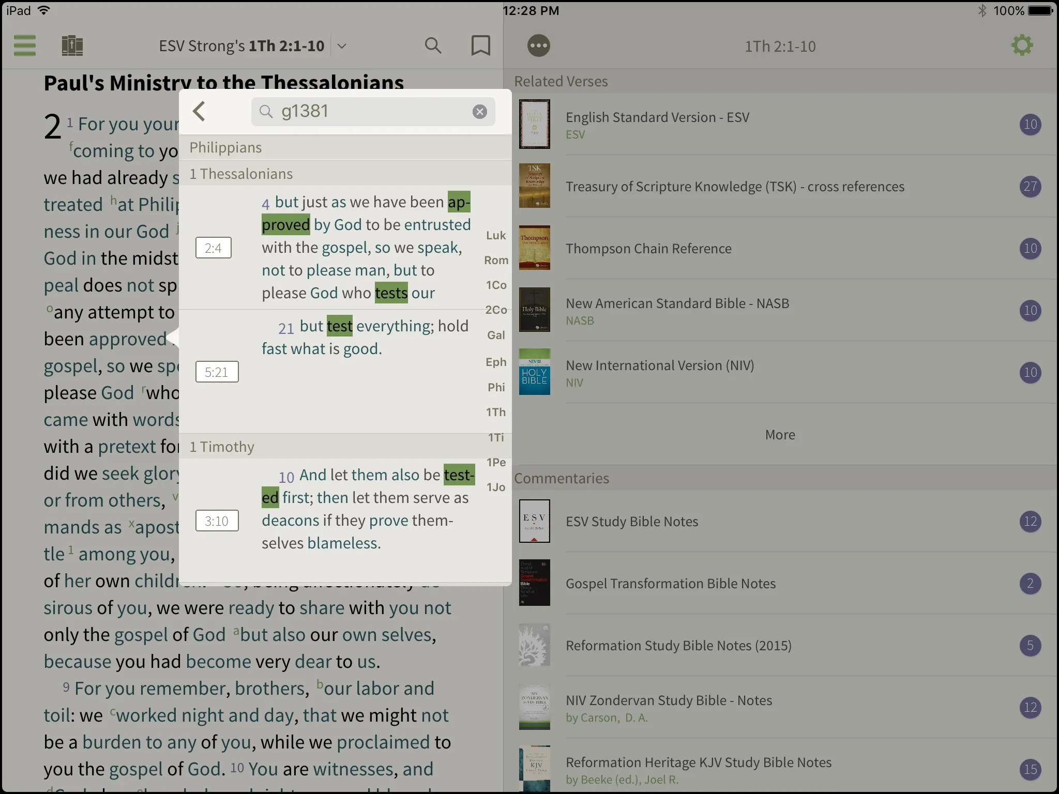The image size is (1059, 794).
Task: Jump to 1Pe in the index
Action: click(x=496, y=462)
